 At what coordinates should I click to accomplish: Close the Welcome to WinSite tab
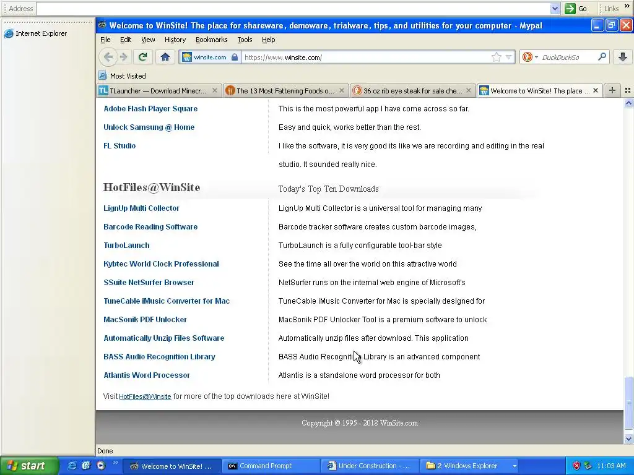pyautogui.click(x=595, y=90)
